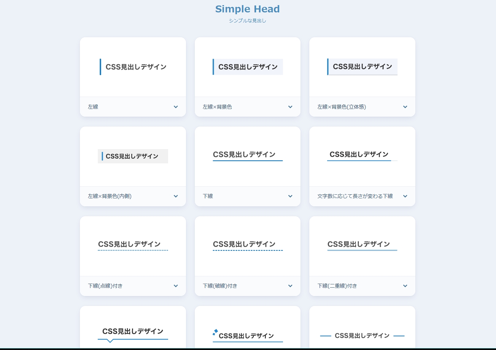The width and height of the screenshot is (496, 350).
Task: Select the text-length underline heading preview
Action: pos(362,155)
